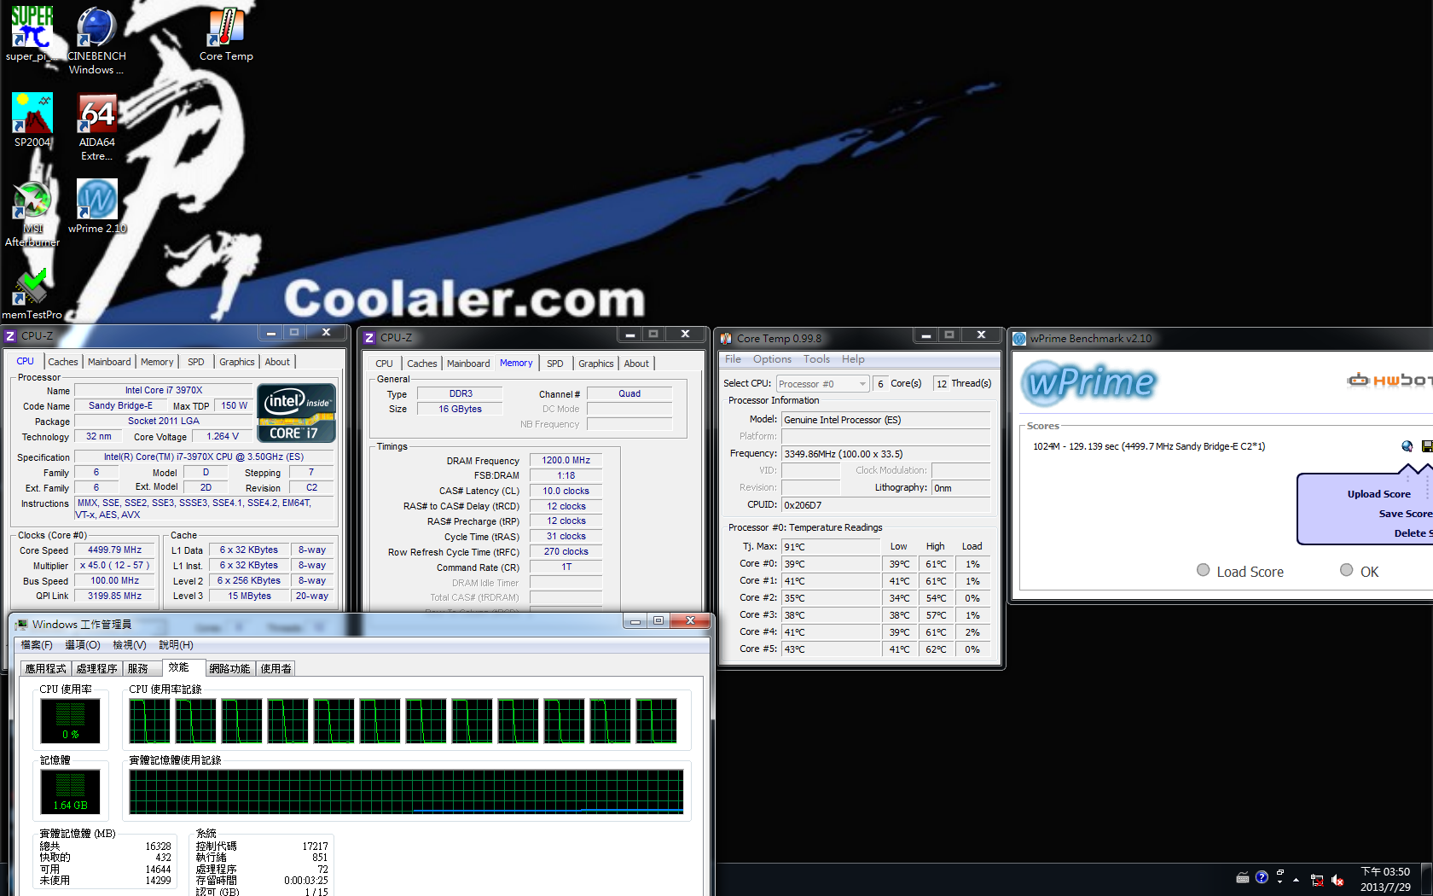Open the Options menu in Core Temp
The width and height of the screenshot is (1433, 896).
(772, 359)
